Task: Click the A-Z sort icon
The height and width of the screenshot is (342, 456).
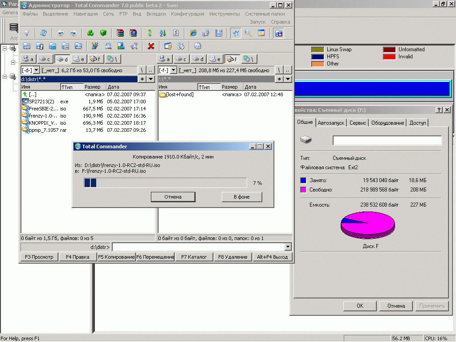Action: pos(163,33)
